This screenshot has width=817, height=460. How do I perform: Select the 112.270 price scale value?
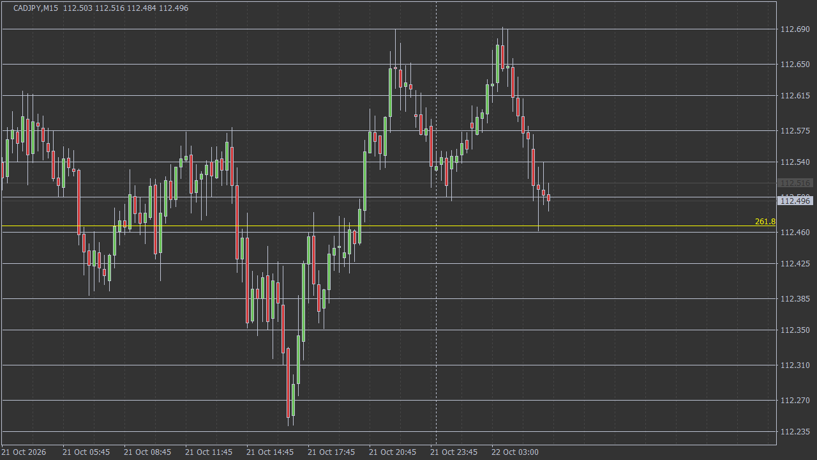tap(795, 401)
